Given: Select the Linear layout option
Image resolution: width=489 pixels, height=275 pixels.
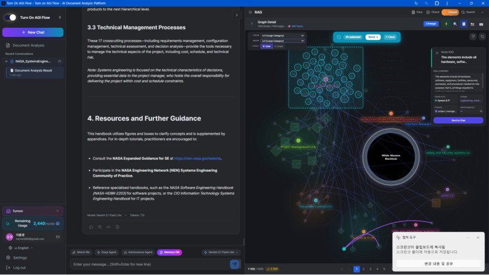Looking at the screenshot, I should [278, 46].
